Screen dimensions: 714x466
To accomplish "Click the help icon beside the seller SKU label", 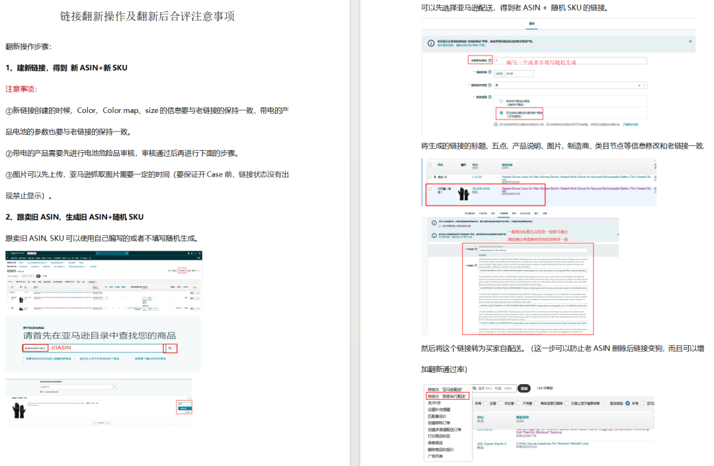I will coord(490,60).
